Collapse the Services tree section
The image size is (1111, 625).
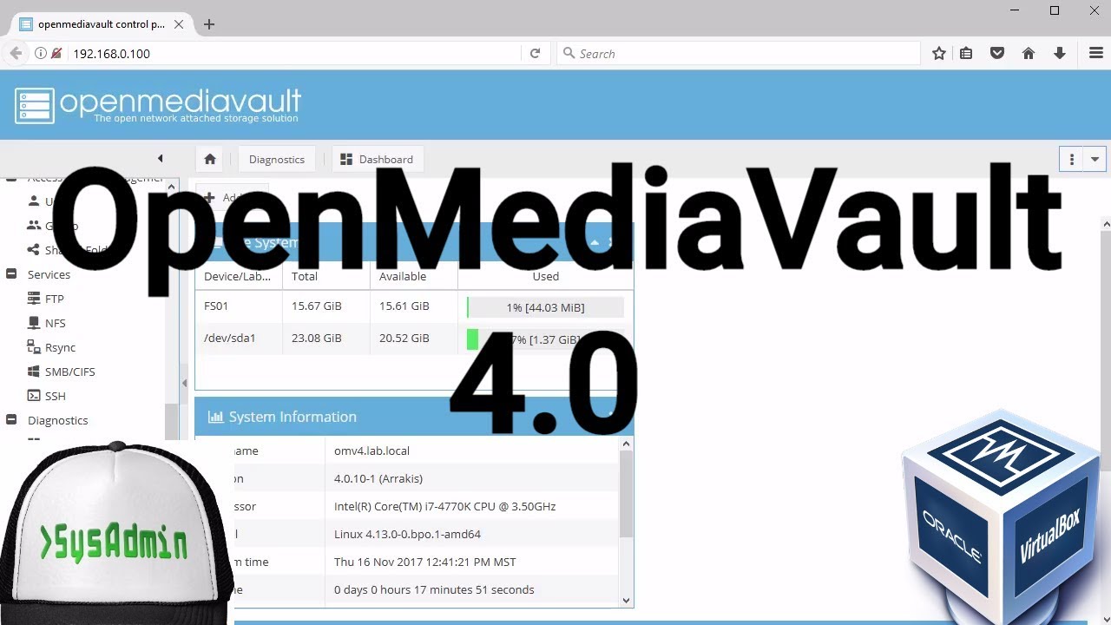click(x=11, y=274)
